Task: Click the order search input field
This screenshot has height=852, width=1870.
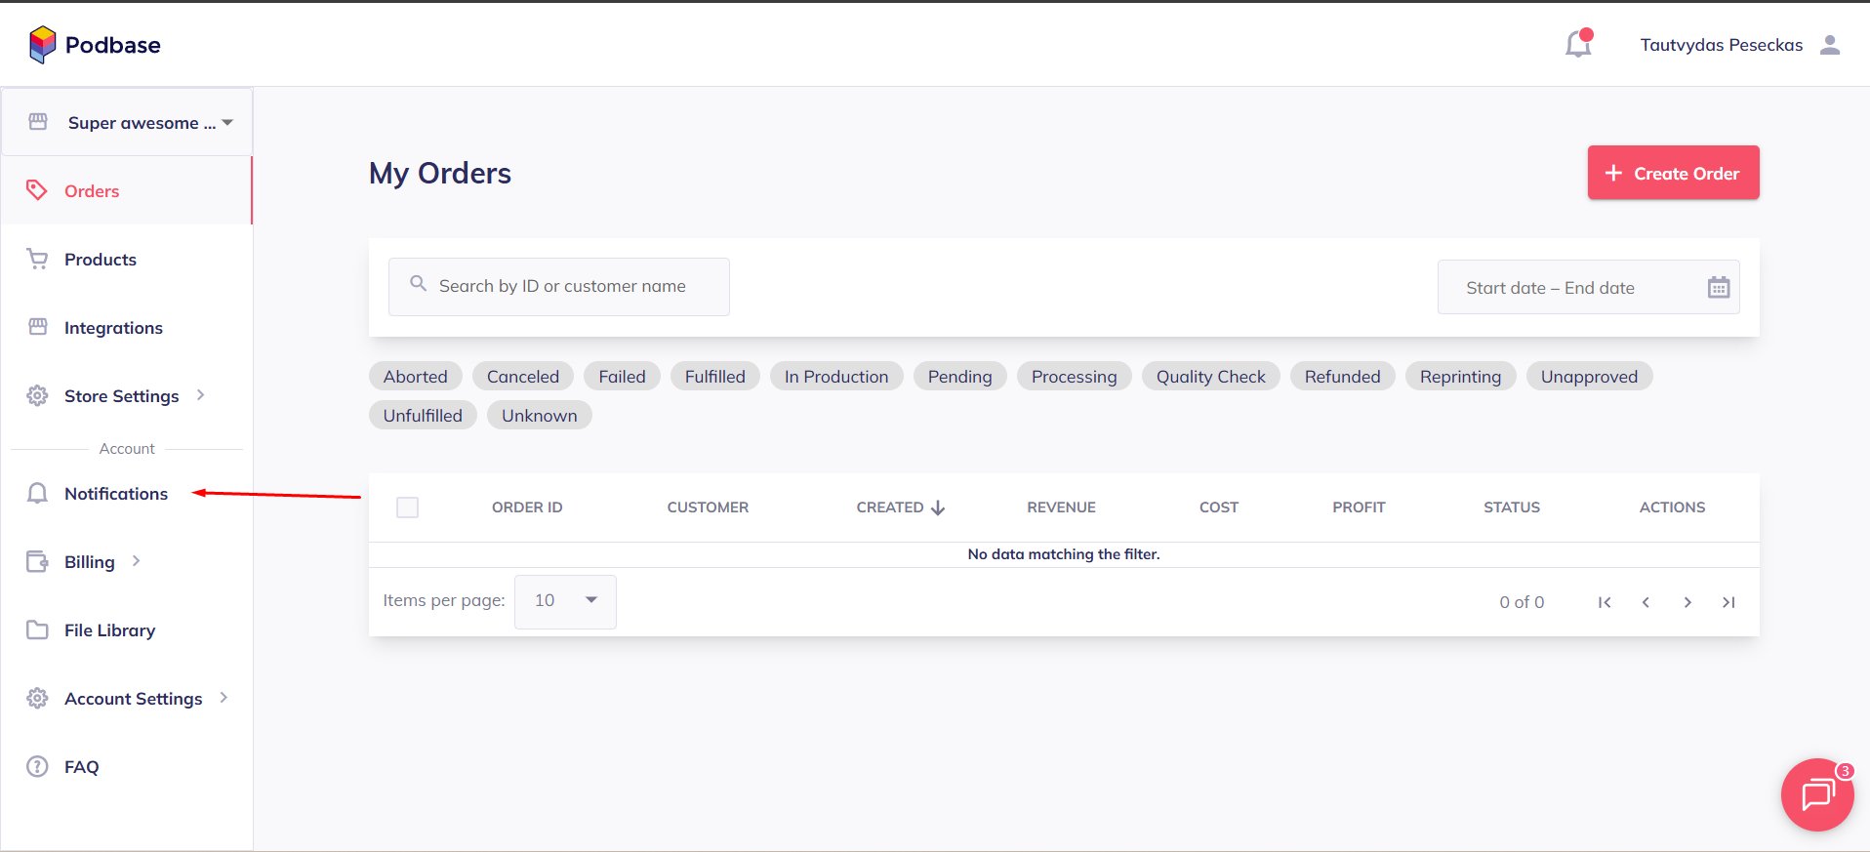Action: click(561, 287)
